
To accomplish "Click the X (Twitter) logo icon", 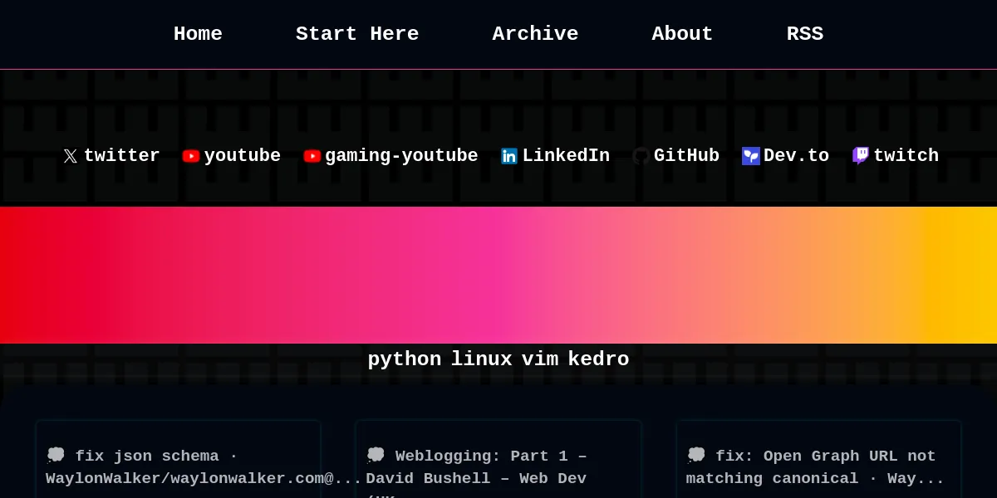I will coord(71,156).
